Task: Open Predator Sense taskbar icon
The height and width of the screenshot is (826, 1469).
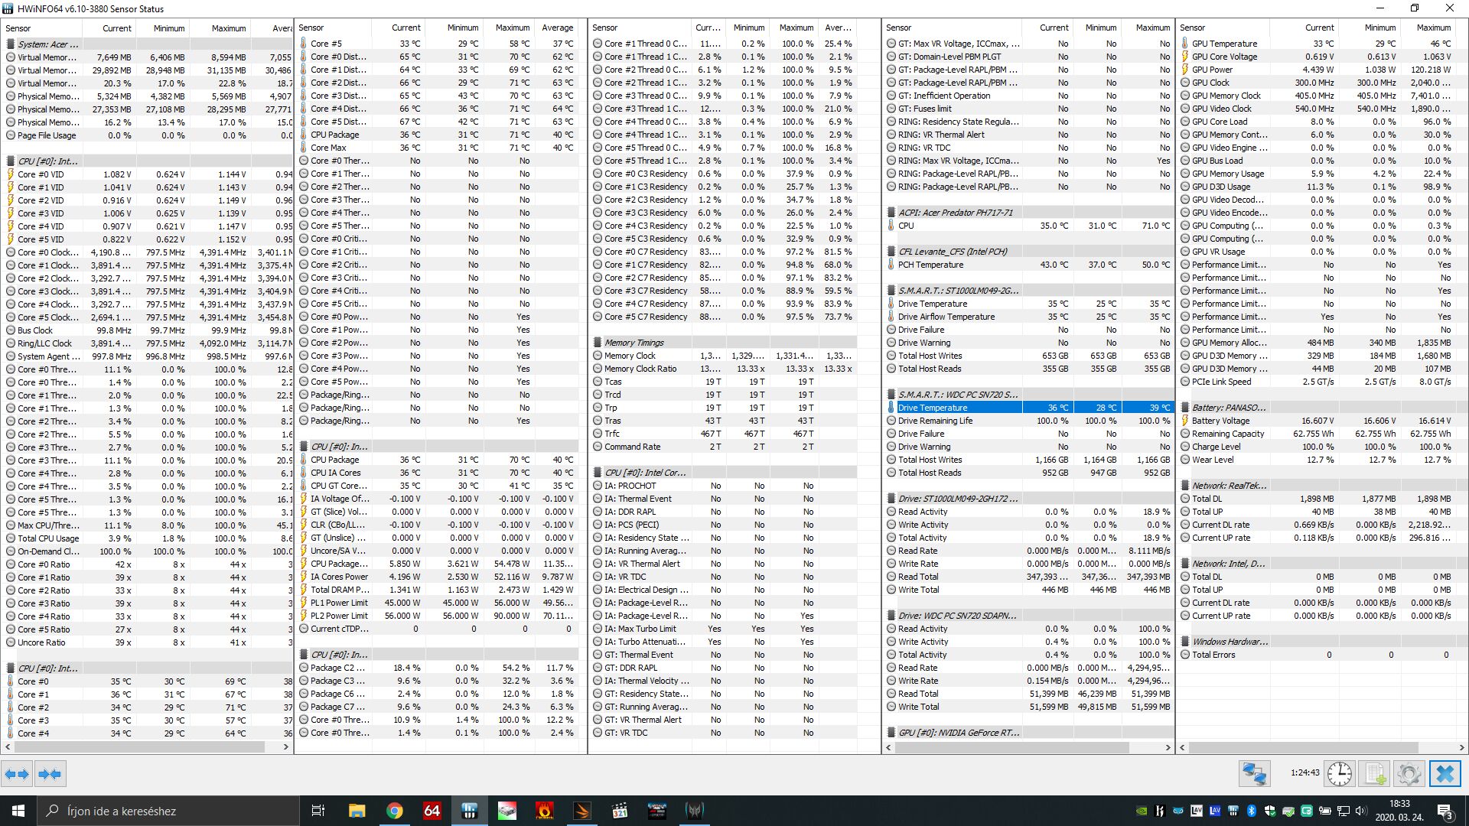Action: (695, 811)
